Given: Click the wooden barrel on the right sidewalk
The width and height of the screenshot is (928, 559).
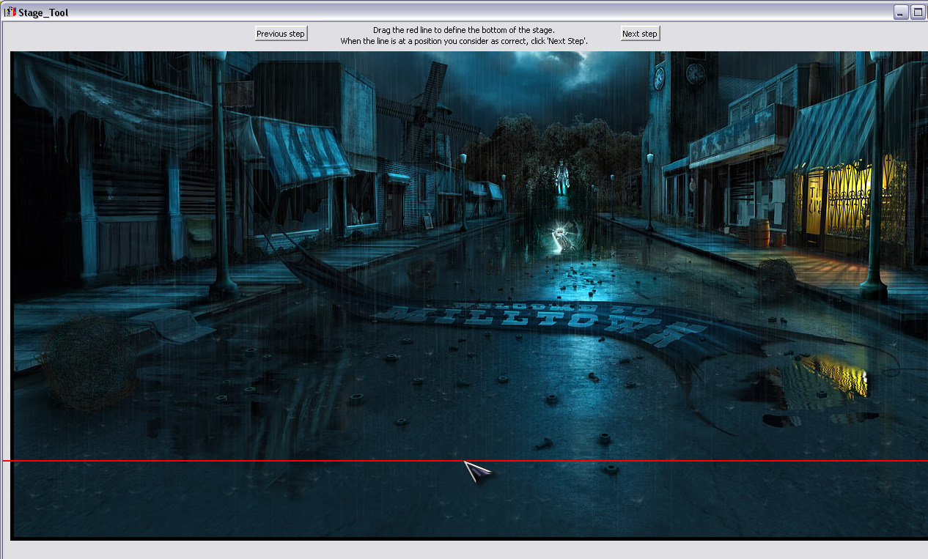Looking at the screenshot, I should 759,232.
